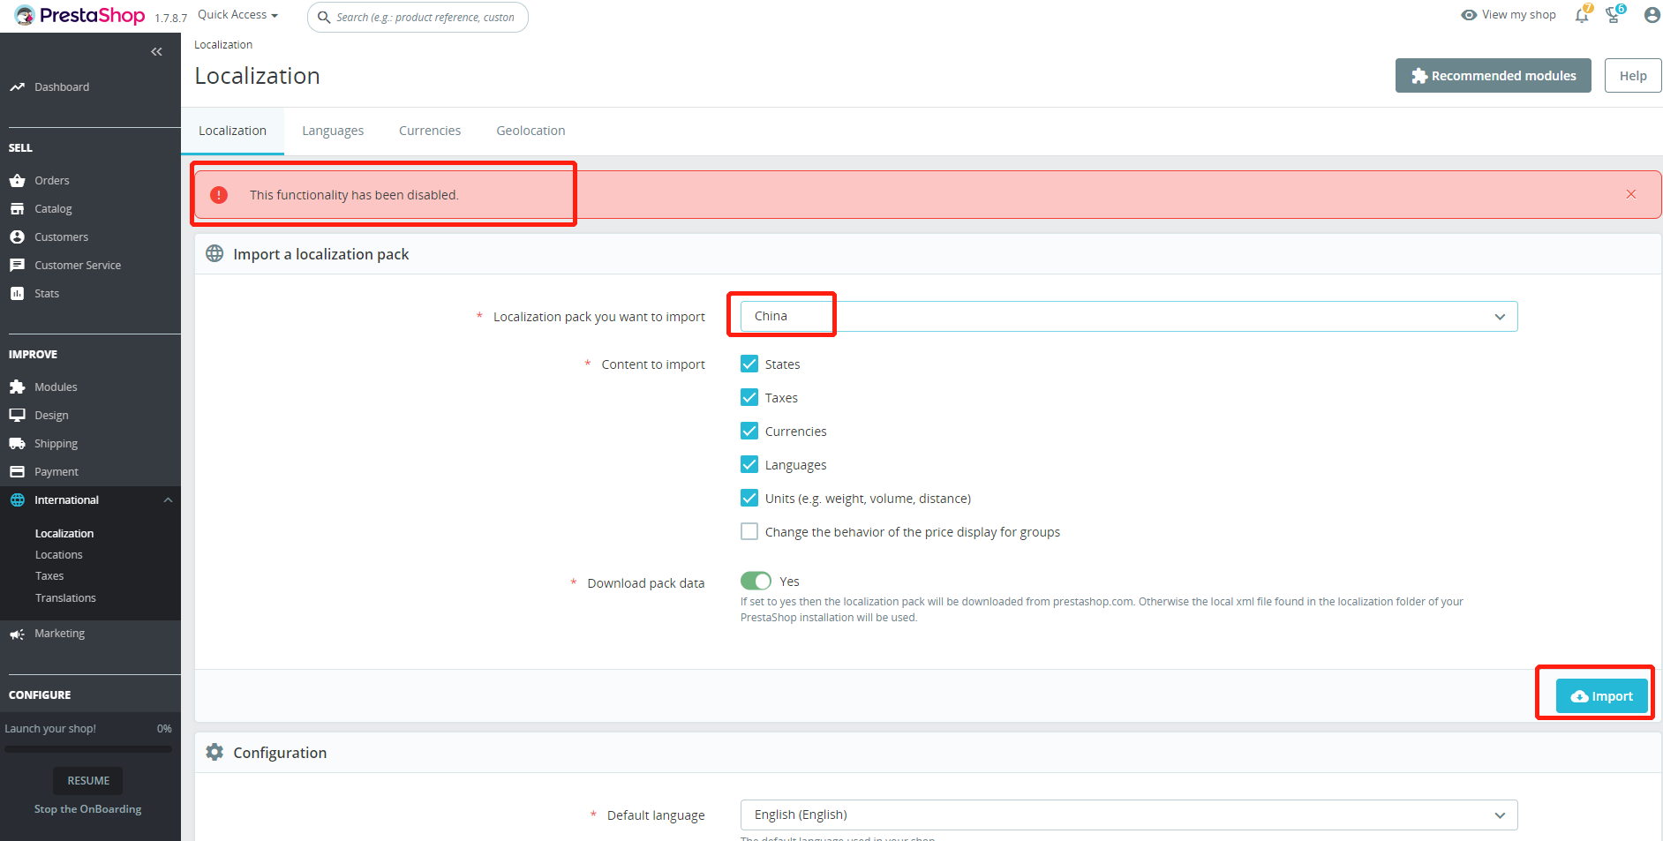Click the red alert exclamation icon
The height and width of the screenshot is (841, 1663).
pos(219,195)
